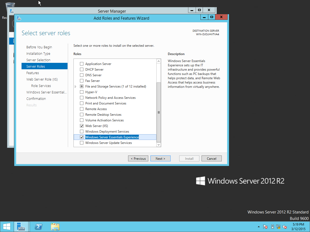Tick the Fax Server checkbox
Image resolution: width=310 pixels, height=232 pixels.
82,81
